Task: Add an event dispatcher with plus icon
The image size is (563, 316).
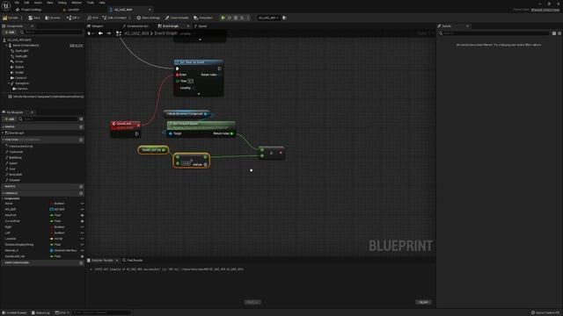Action: [x=81, y=262]
